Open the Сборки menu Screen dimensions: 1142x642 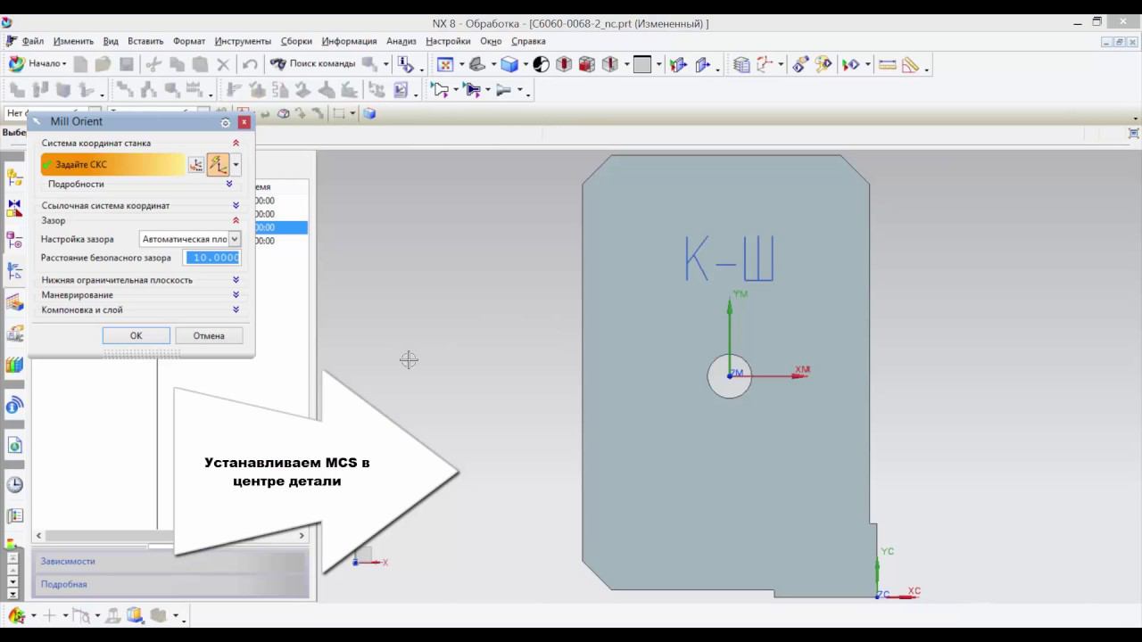(296, 41)
